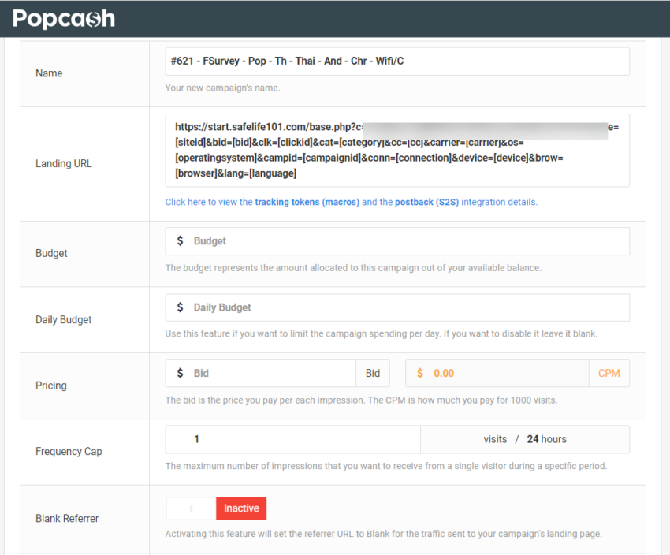Viewport: 670px width, 555px height.
Task: Click the dollar sign icon in Budget field
Action: 178,240
